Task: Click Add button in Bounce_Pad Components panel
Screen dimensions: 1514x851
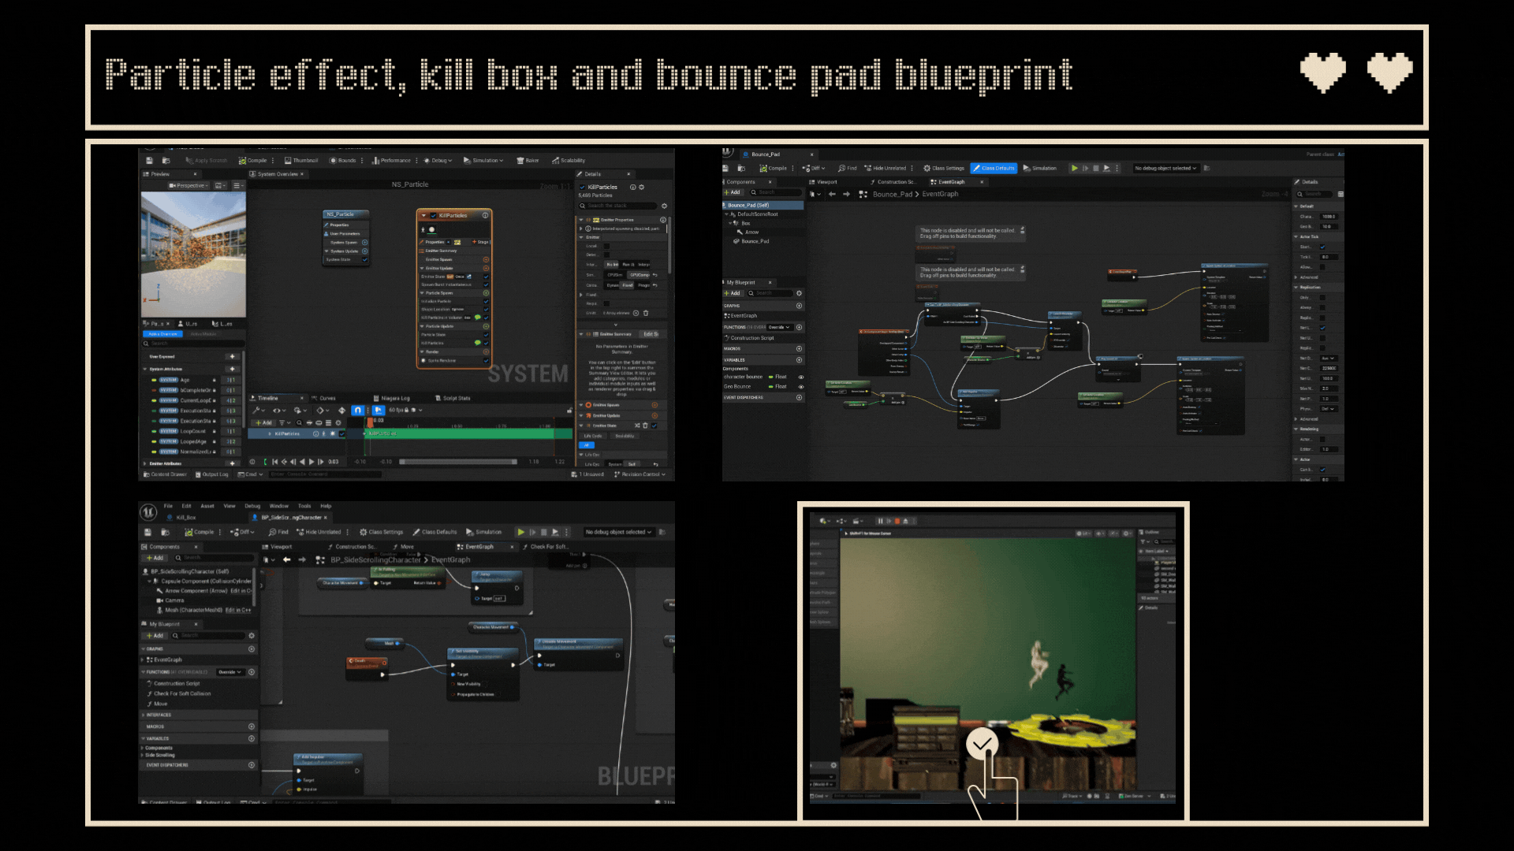Action: click(x=733, y=192)
